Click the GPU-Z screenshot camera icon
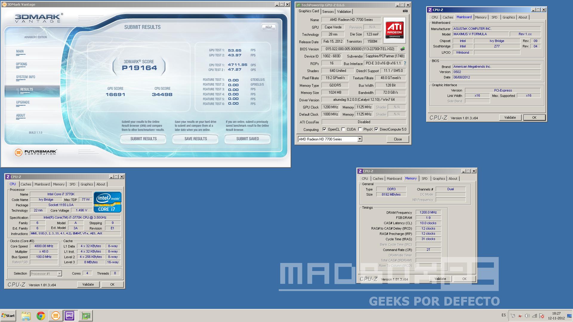The height and width of the screenshot is (322, 573). [405, 11]
